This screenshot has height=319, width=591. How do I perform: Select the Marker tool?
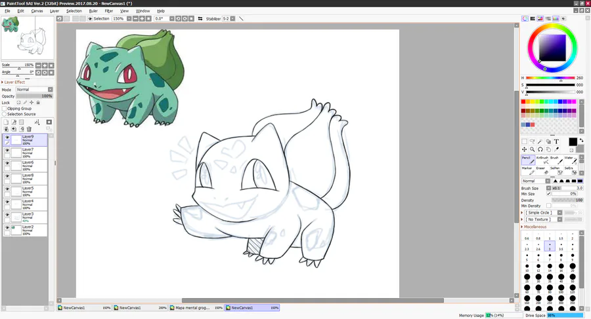(528, 170)
